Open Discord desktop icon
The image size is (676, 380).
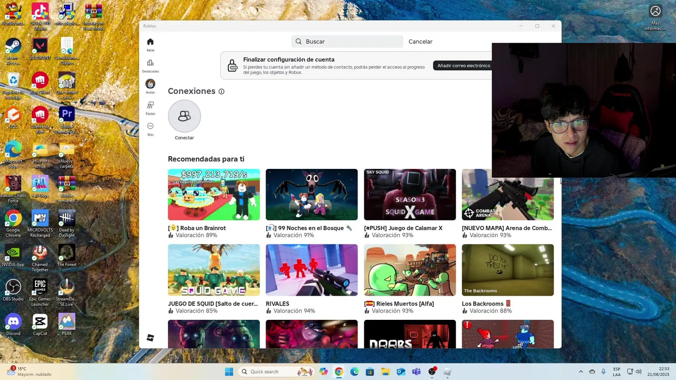tap(13, 324)
